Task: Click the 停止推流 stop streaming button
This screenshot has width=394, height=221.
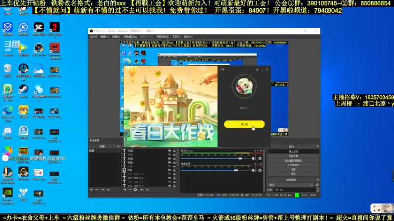Action: click(x=293, y=151)
